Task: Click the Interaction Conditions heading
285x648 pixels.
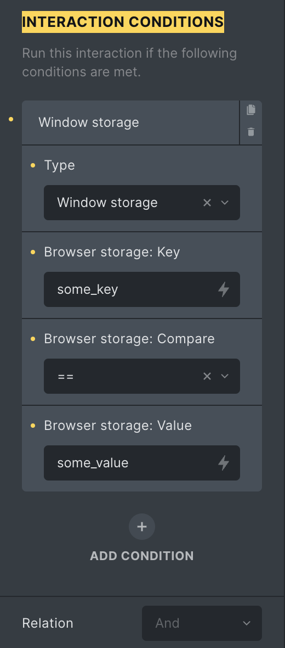Action: pos(123,21)
